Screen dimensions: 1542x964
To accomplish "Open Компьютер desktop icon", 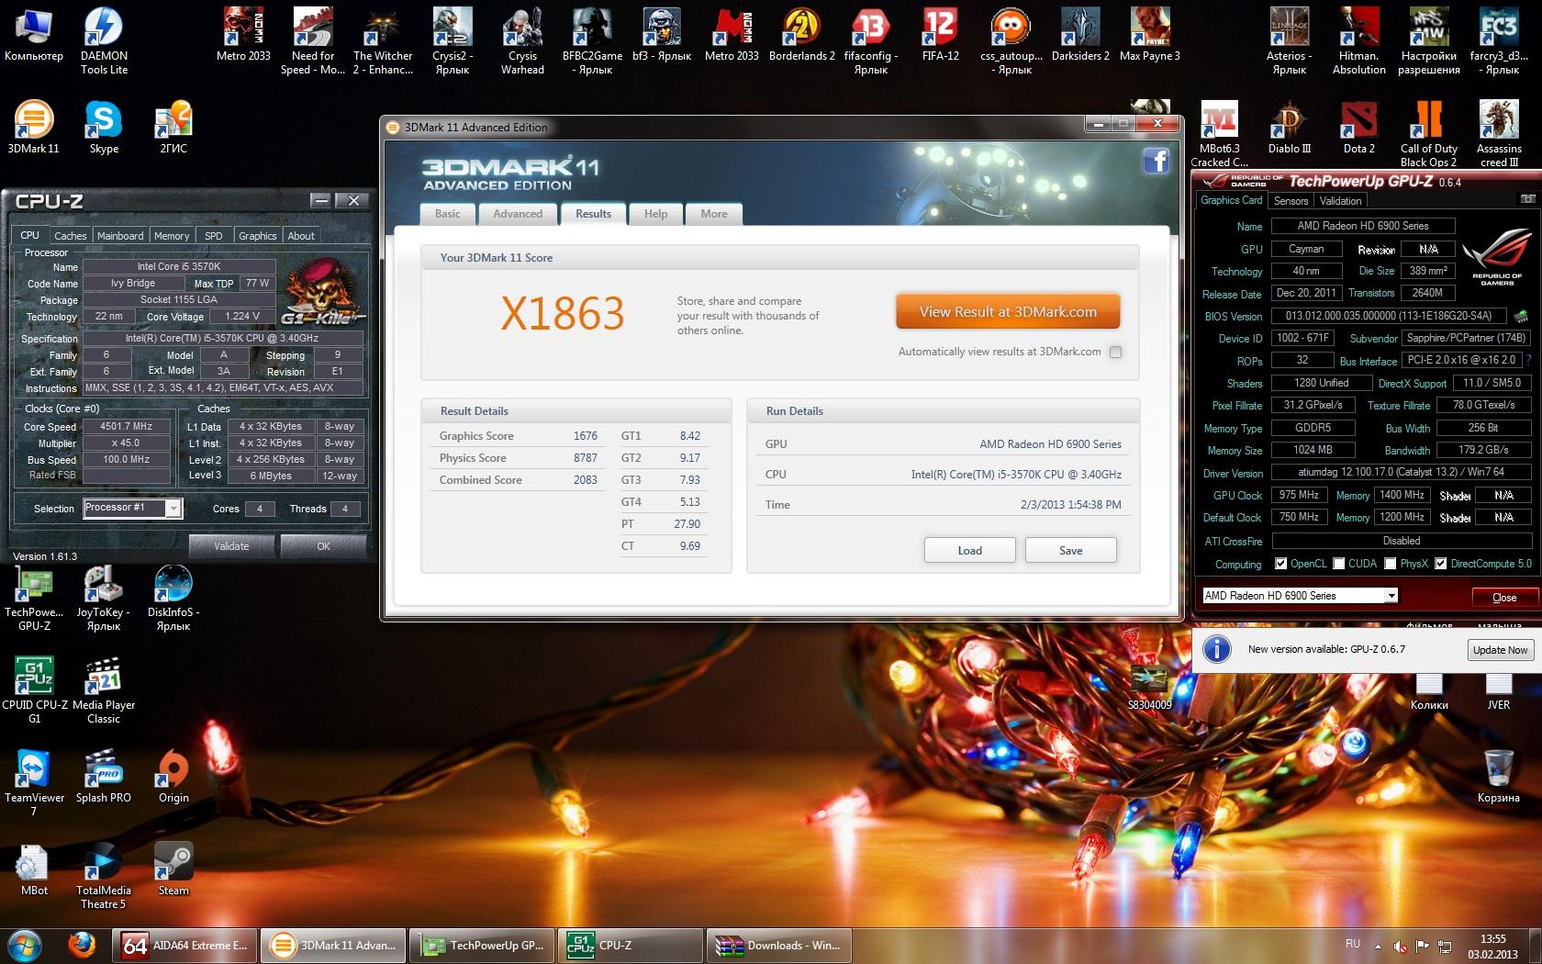I will tap(34, 35).
